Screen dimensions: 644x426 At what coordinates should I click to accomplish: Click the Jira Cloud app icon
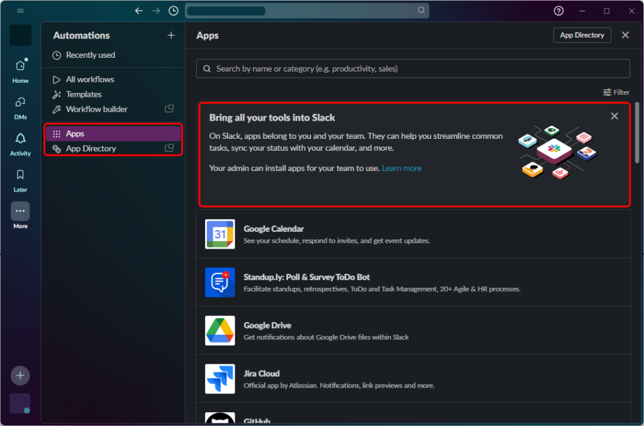click(x=219, y=379)
